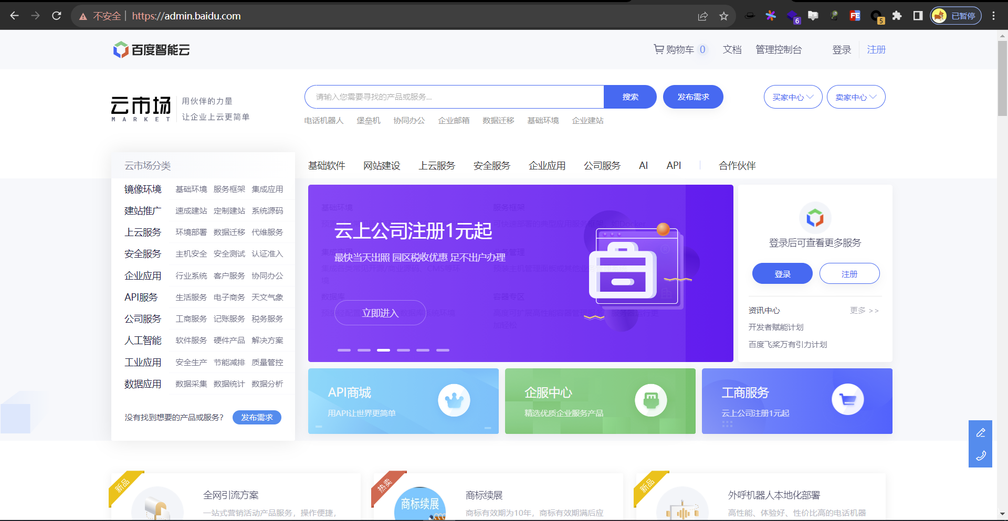The image size is (1008, 521).
Task: Select the fourth carousel indicator dash
Action: click(x=403, y=350)
